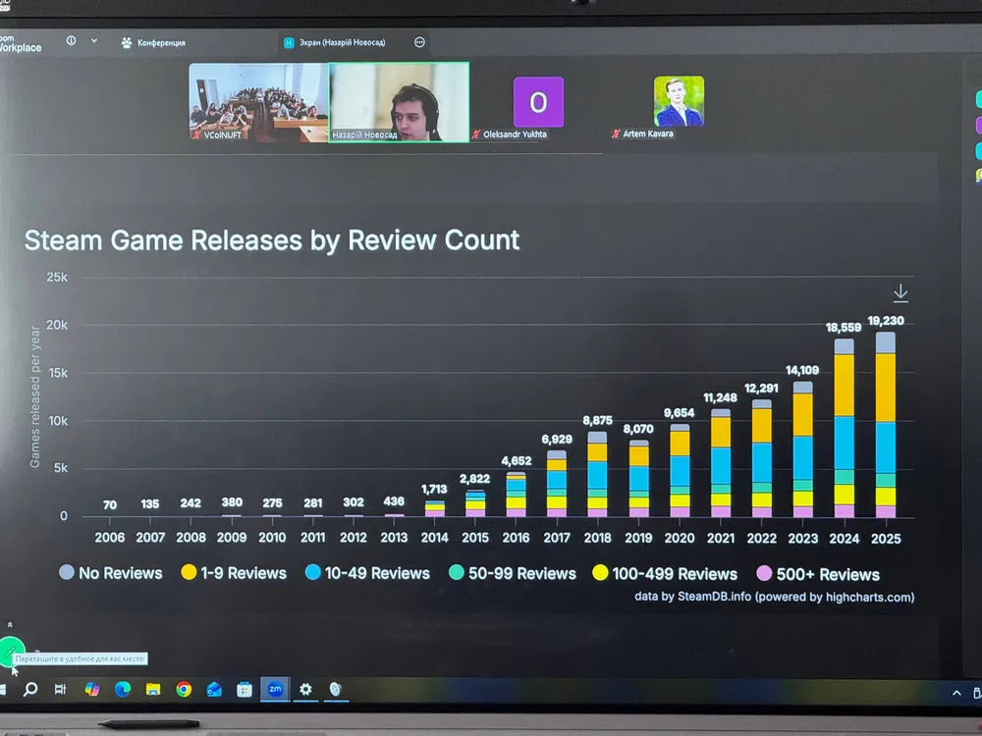Toggle No Reviews legend series
The height and width of the screenshot is (736, 982).
[111, 573]
